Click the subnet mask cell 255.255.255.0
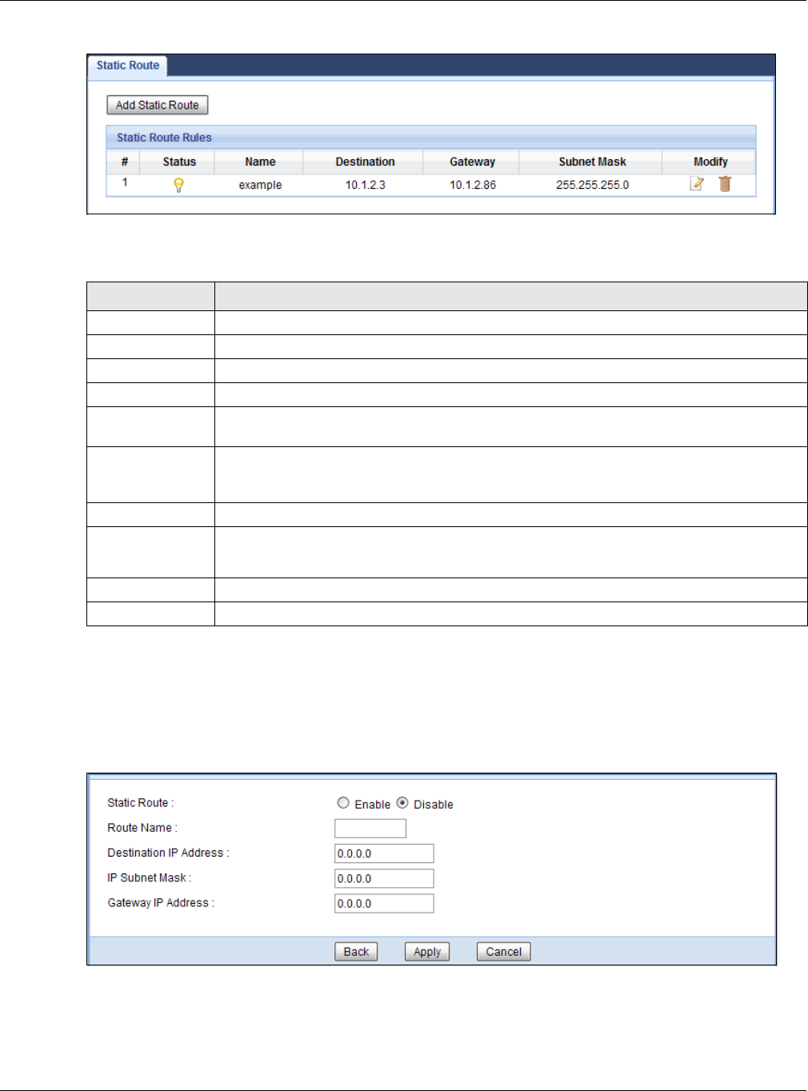Screen dimensions: 808x1091 (x=592, y=185)
